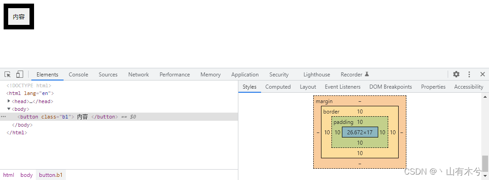
Task: Open the Performance tab
Action: [x=175, y=75]
